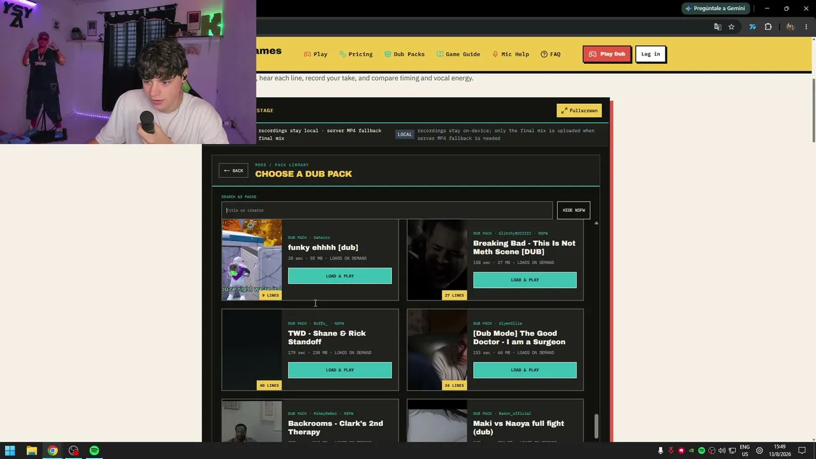The height and width of the screenshot is (459, 816).
Task: Click the page vertical scrollbar thumb
Action: [813, 110]
